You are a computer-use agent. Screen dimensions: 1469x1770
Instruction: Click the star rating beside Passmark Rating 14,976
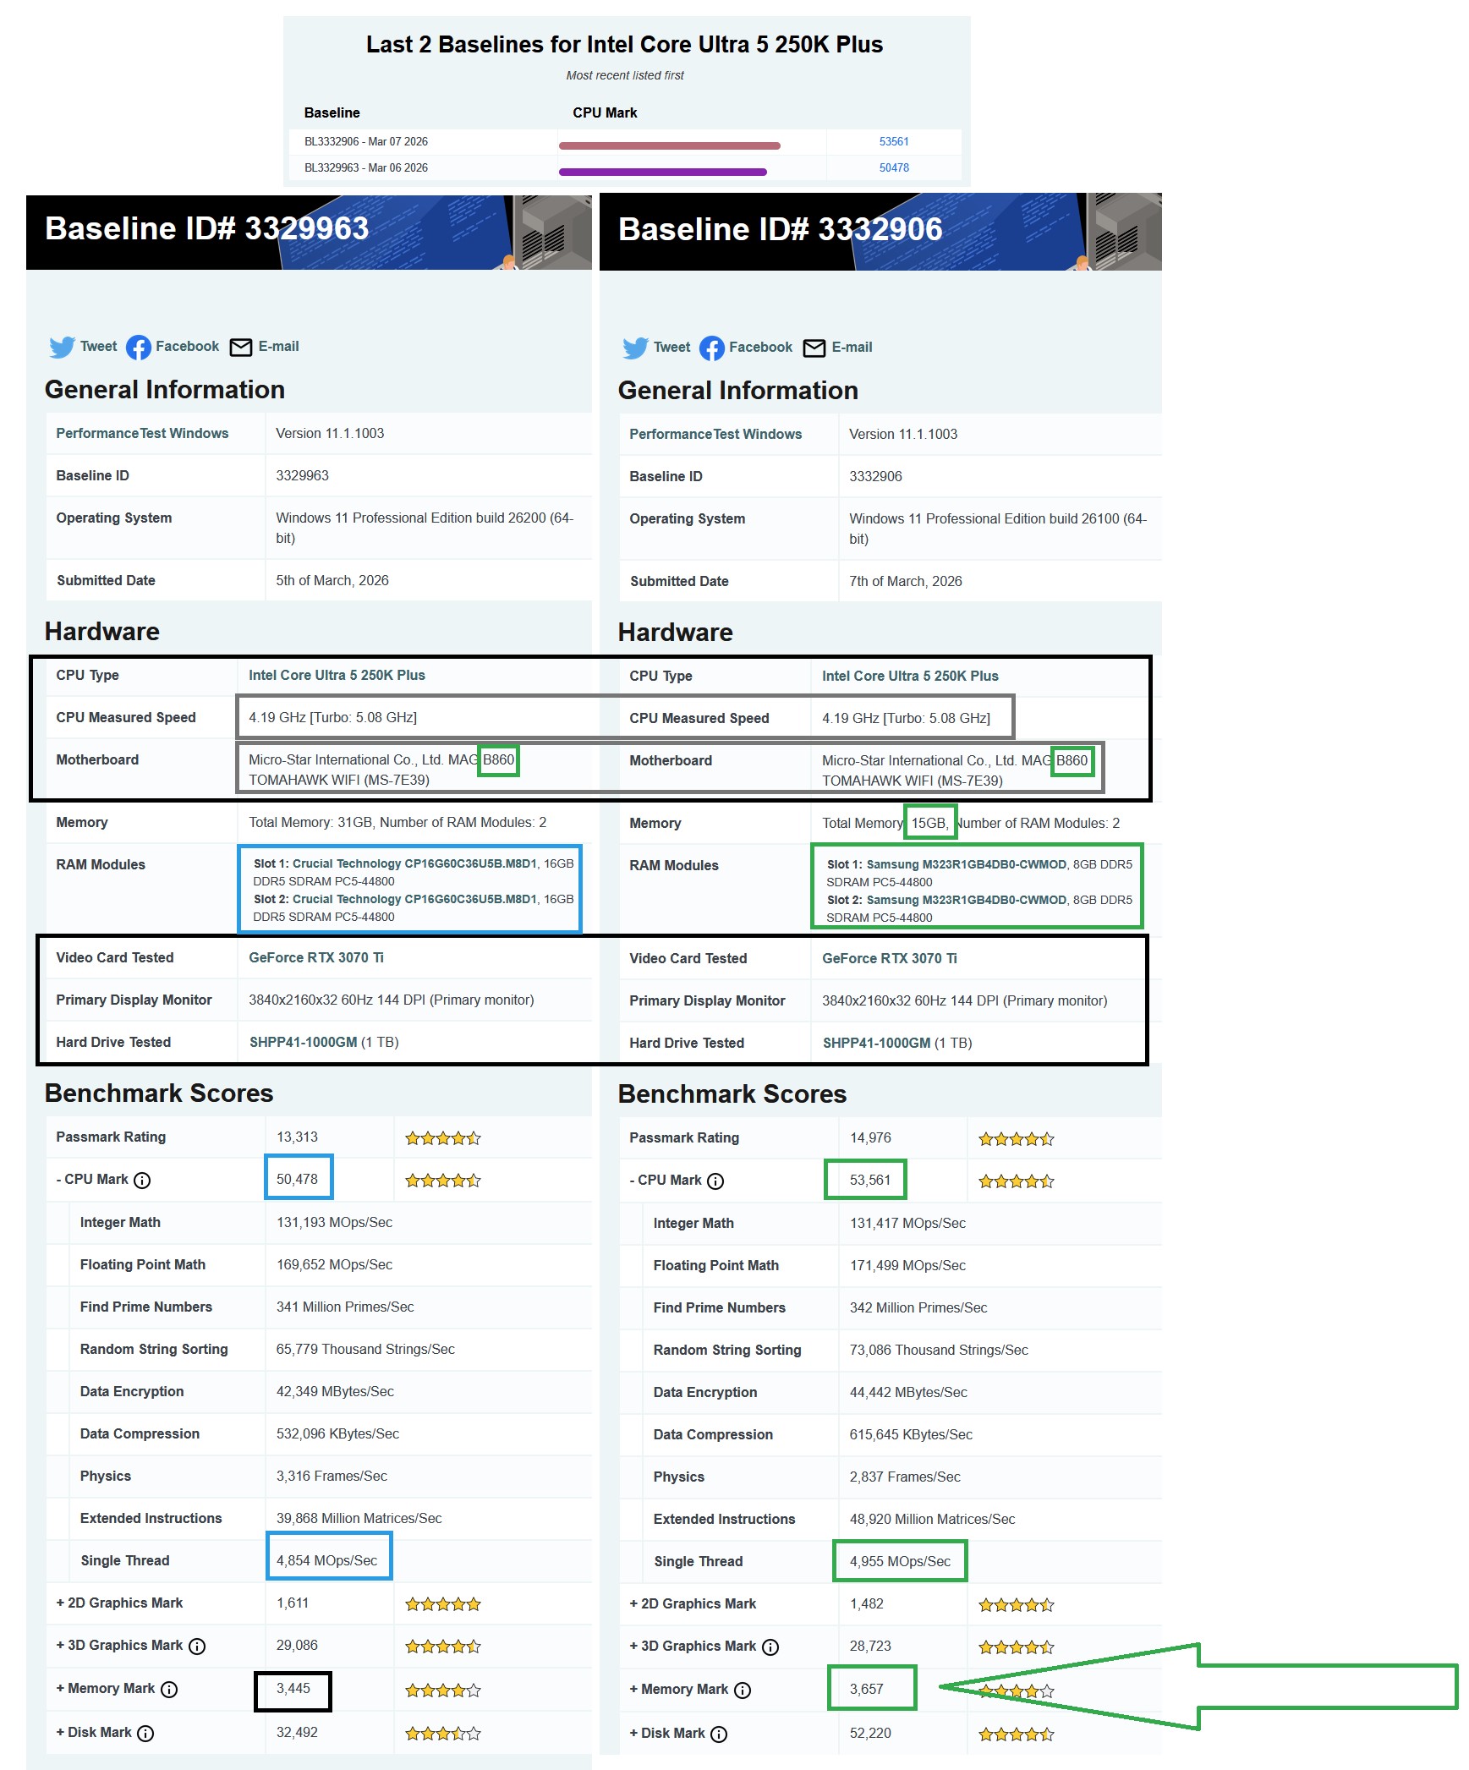[x=1015, y=1138]
